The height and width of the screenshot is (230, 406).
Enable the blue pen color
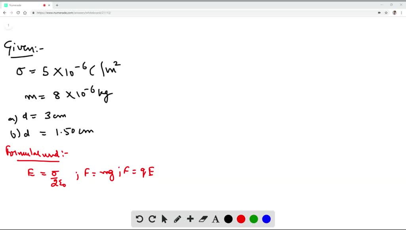coord(266,218)
